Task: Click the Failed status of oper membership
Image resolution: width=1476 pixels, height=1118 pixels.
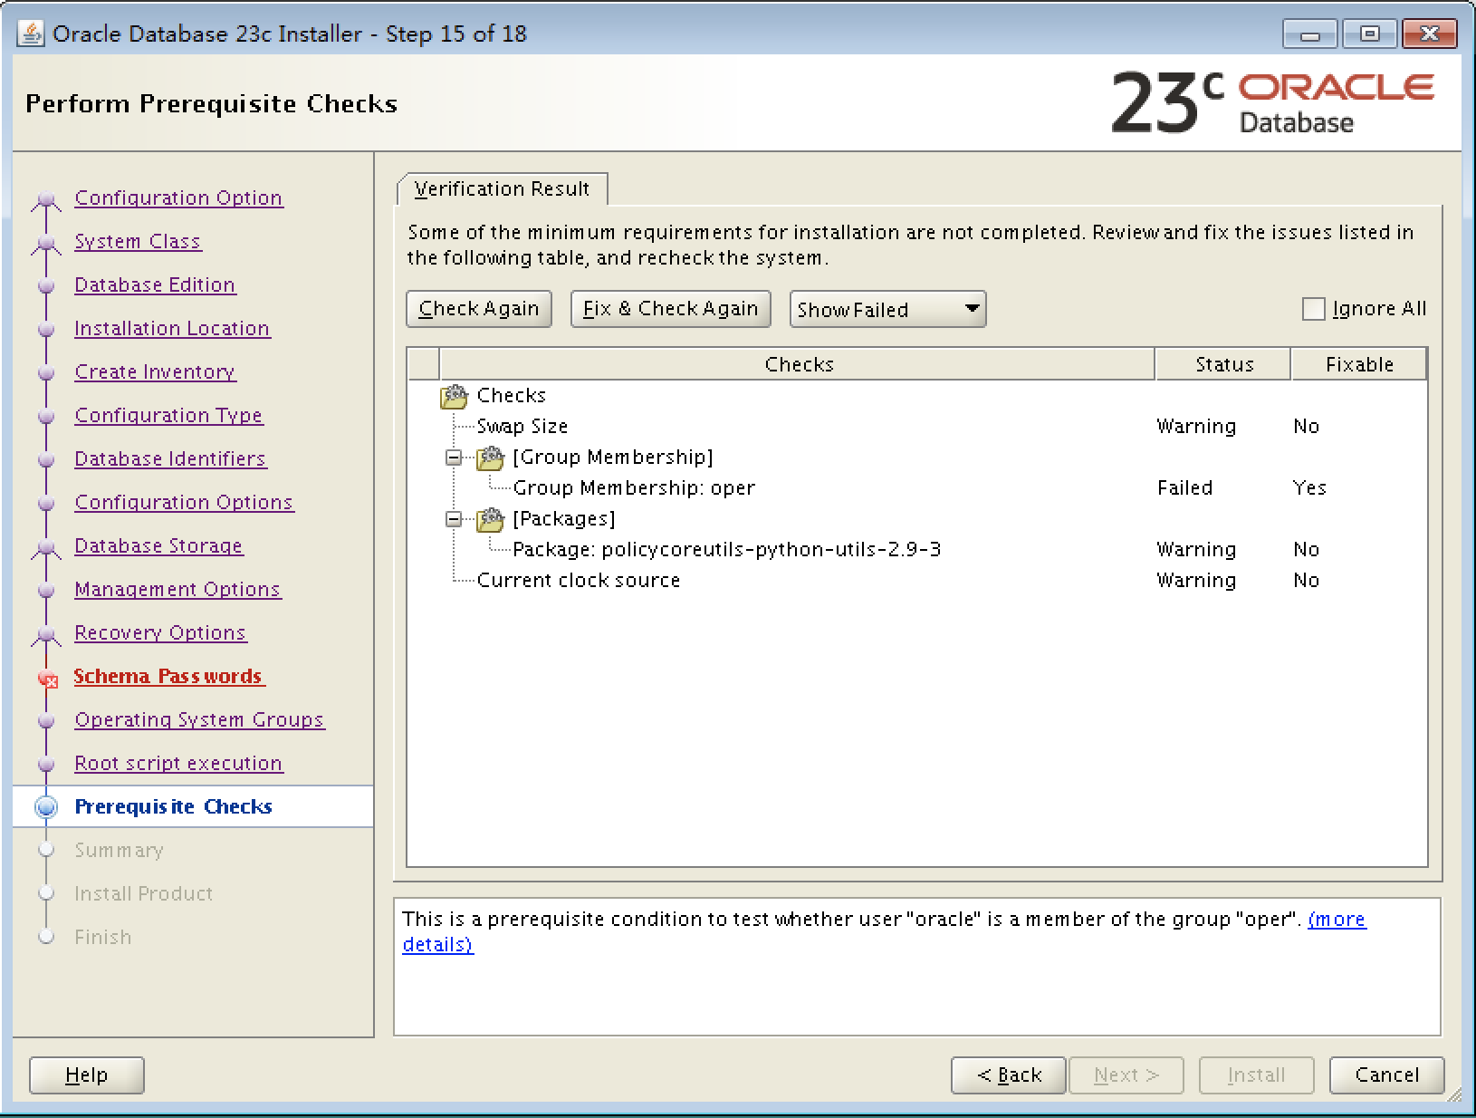Action: (1184, 487)
